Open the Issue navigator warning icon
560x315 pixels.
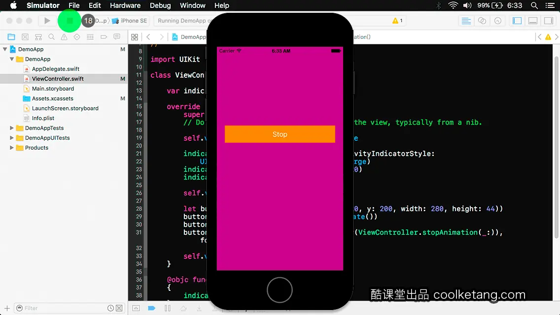(x=64, y=37)
